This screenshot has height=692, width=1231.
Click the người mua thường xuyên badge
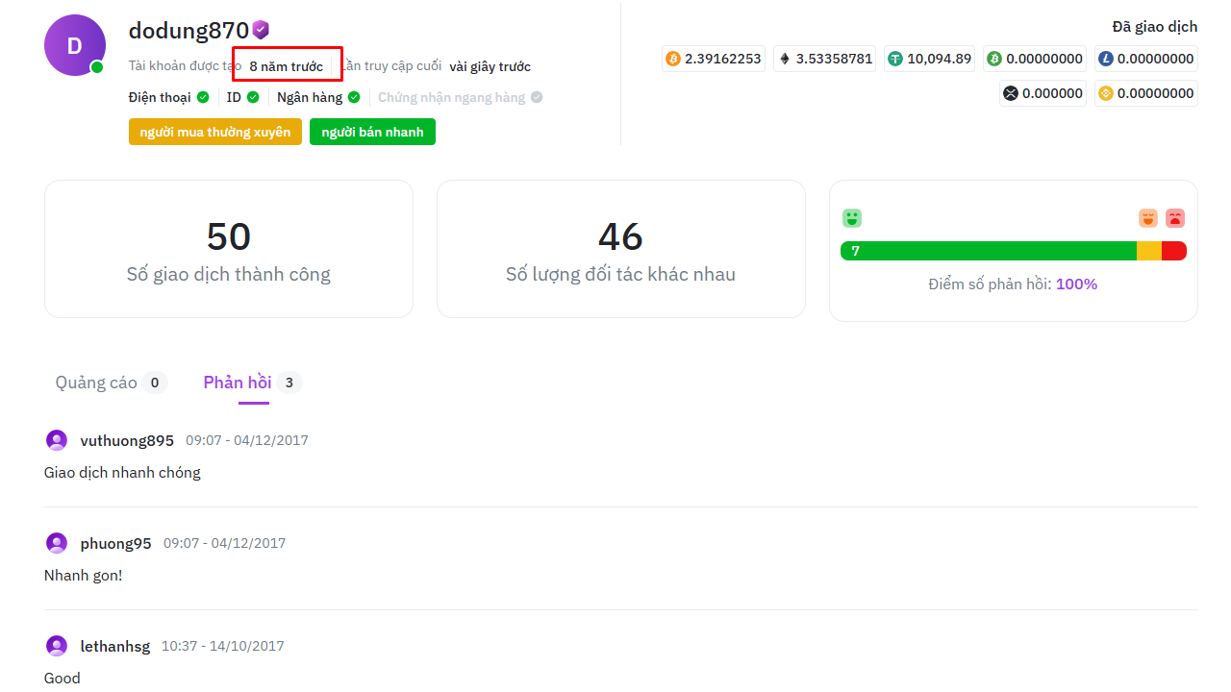(215, 132)
